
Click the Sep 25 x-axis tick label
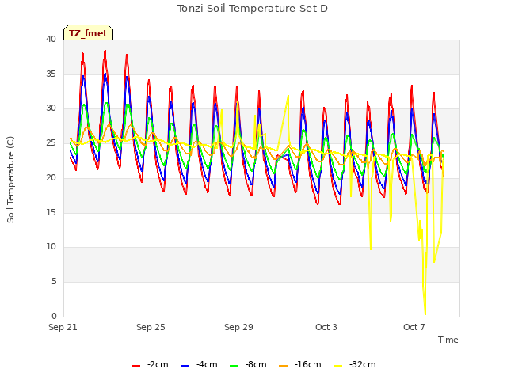click(151, 327)
